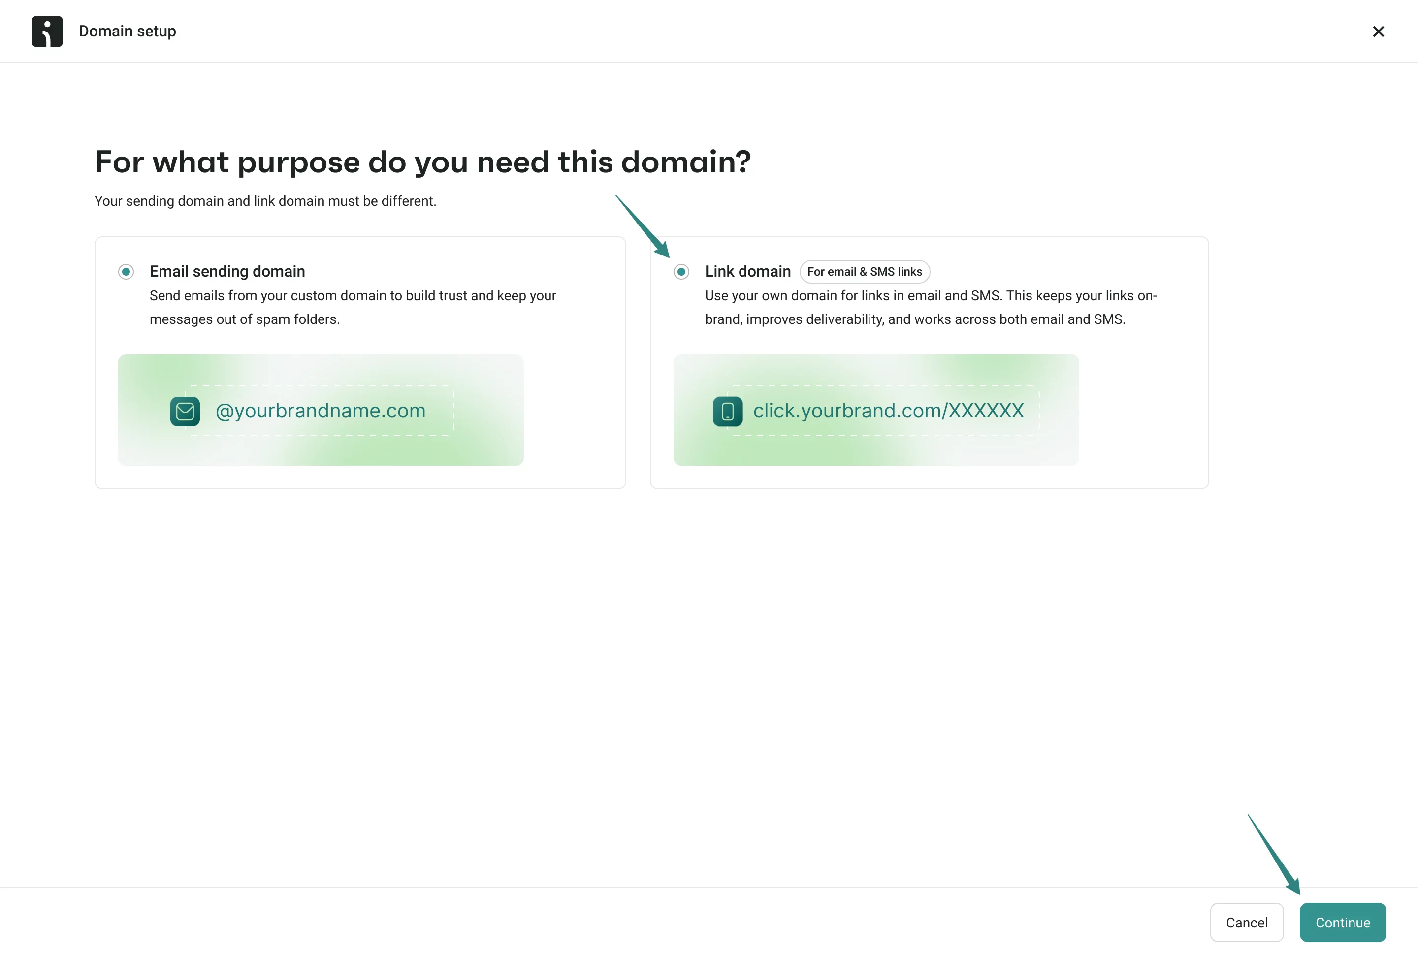Click the "For email & SMS links" badge

(x=864, y=272)
